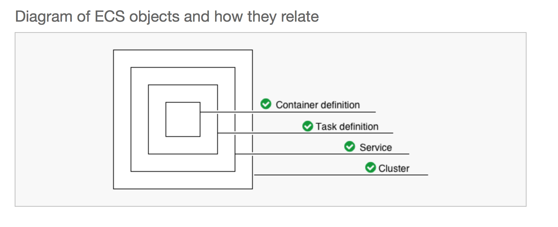Select the Task definition label text
The image size is (558, 227).
347,126
